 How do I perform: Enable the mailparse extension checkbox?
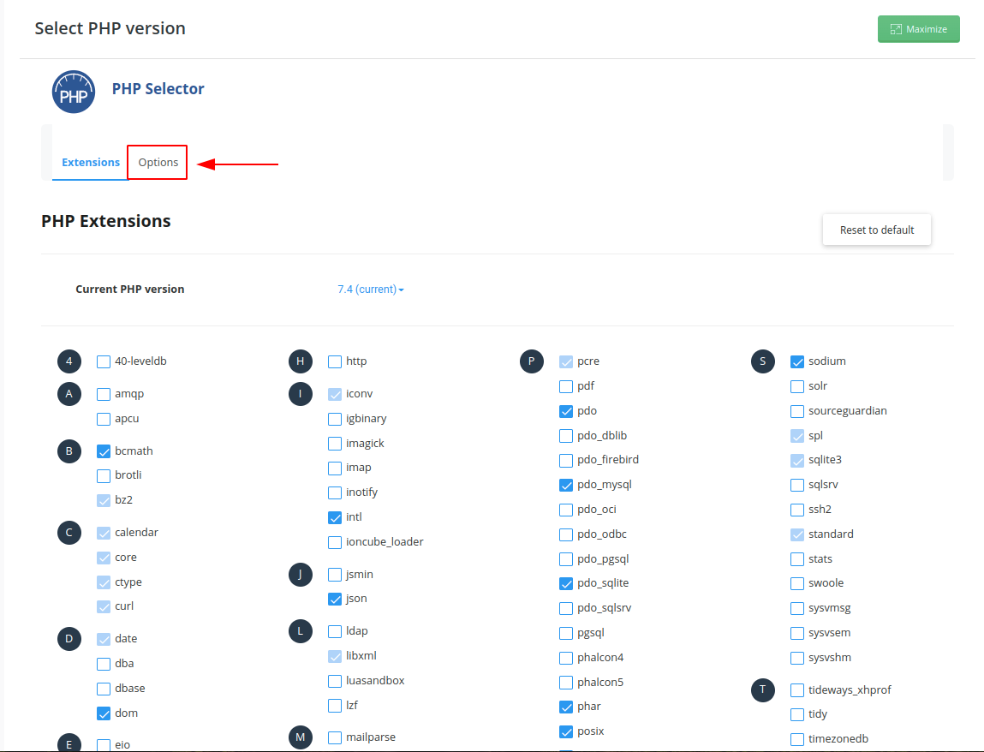pos(335,737)
